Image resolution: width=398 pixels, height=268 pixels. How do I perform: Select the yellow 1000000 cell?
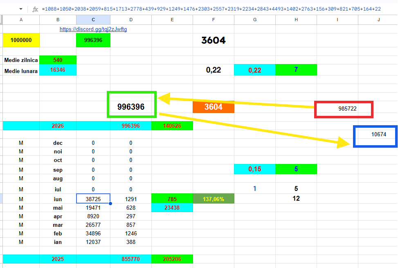21,40
